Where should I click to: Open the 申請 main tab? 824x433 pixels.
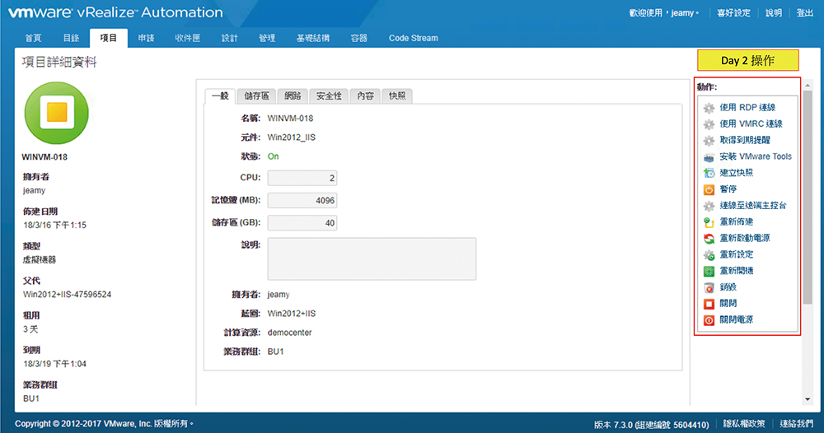pyautogui.click(x=146, y=38)
